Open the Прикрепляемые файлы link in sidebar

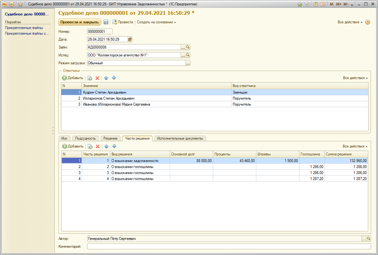(24, 28)
